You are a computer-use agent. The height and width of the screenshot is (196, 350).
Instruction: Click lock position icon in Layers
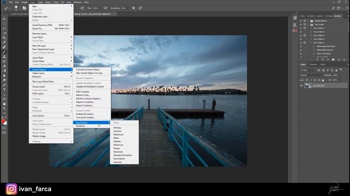[x=315, y=80]
